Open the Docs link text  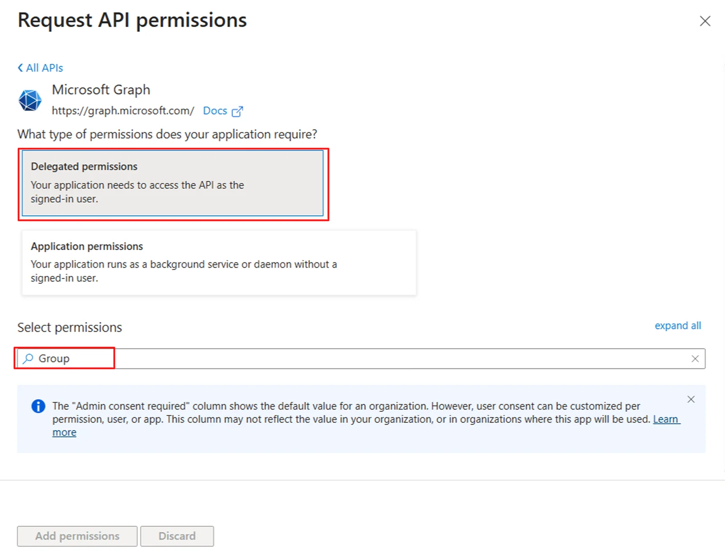tap(215, 111)
